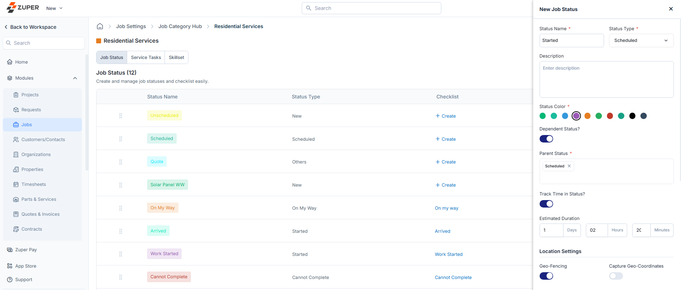Switch to the Service Tasks tab
The height and width of the screenshot is (290, 681).
(x=146, y=58)
